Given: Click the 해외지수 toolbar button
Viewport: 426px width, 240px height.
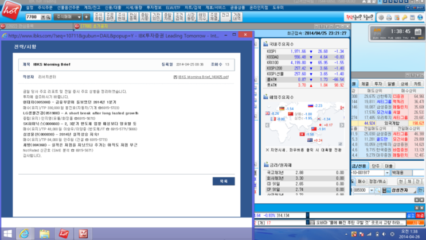Looking at the screenshot, I should [202, 17].
